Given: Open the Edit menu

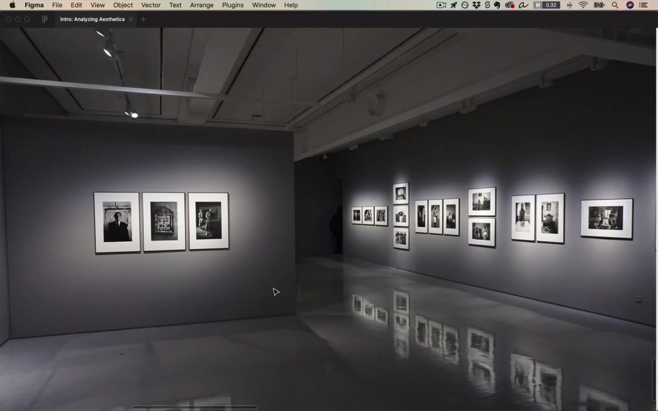Looking at the screenshot, I should [76, 5].
